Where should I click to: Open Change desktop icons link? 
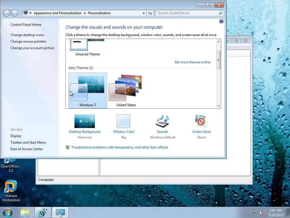pos(27,35)
